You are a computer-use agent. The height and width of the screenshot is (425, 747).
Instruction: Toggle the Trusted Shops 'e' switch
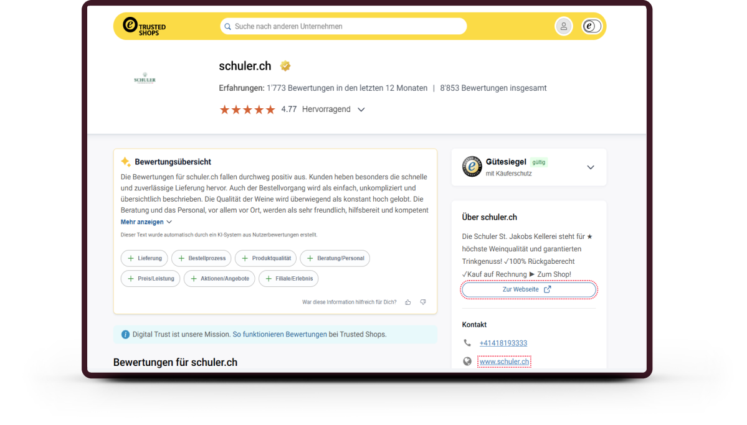(x=592, y=26)
